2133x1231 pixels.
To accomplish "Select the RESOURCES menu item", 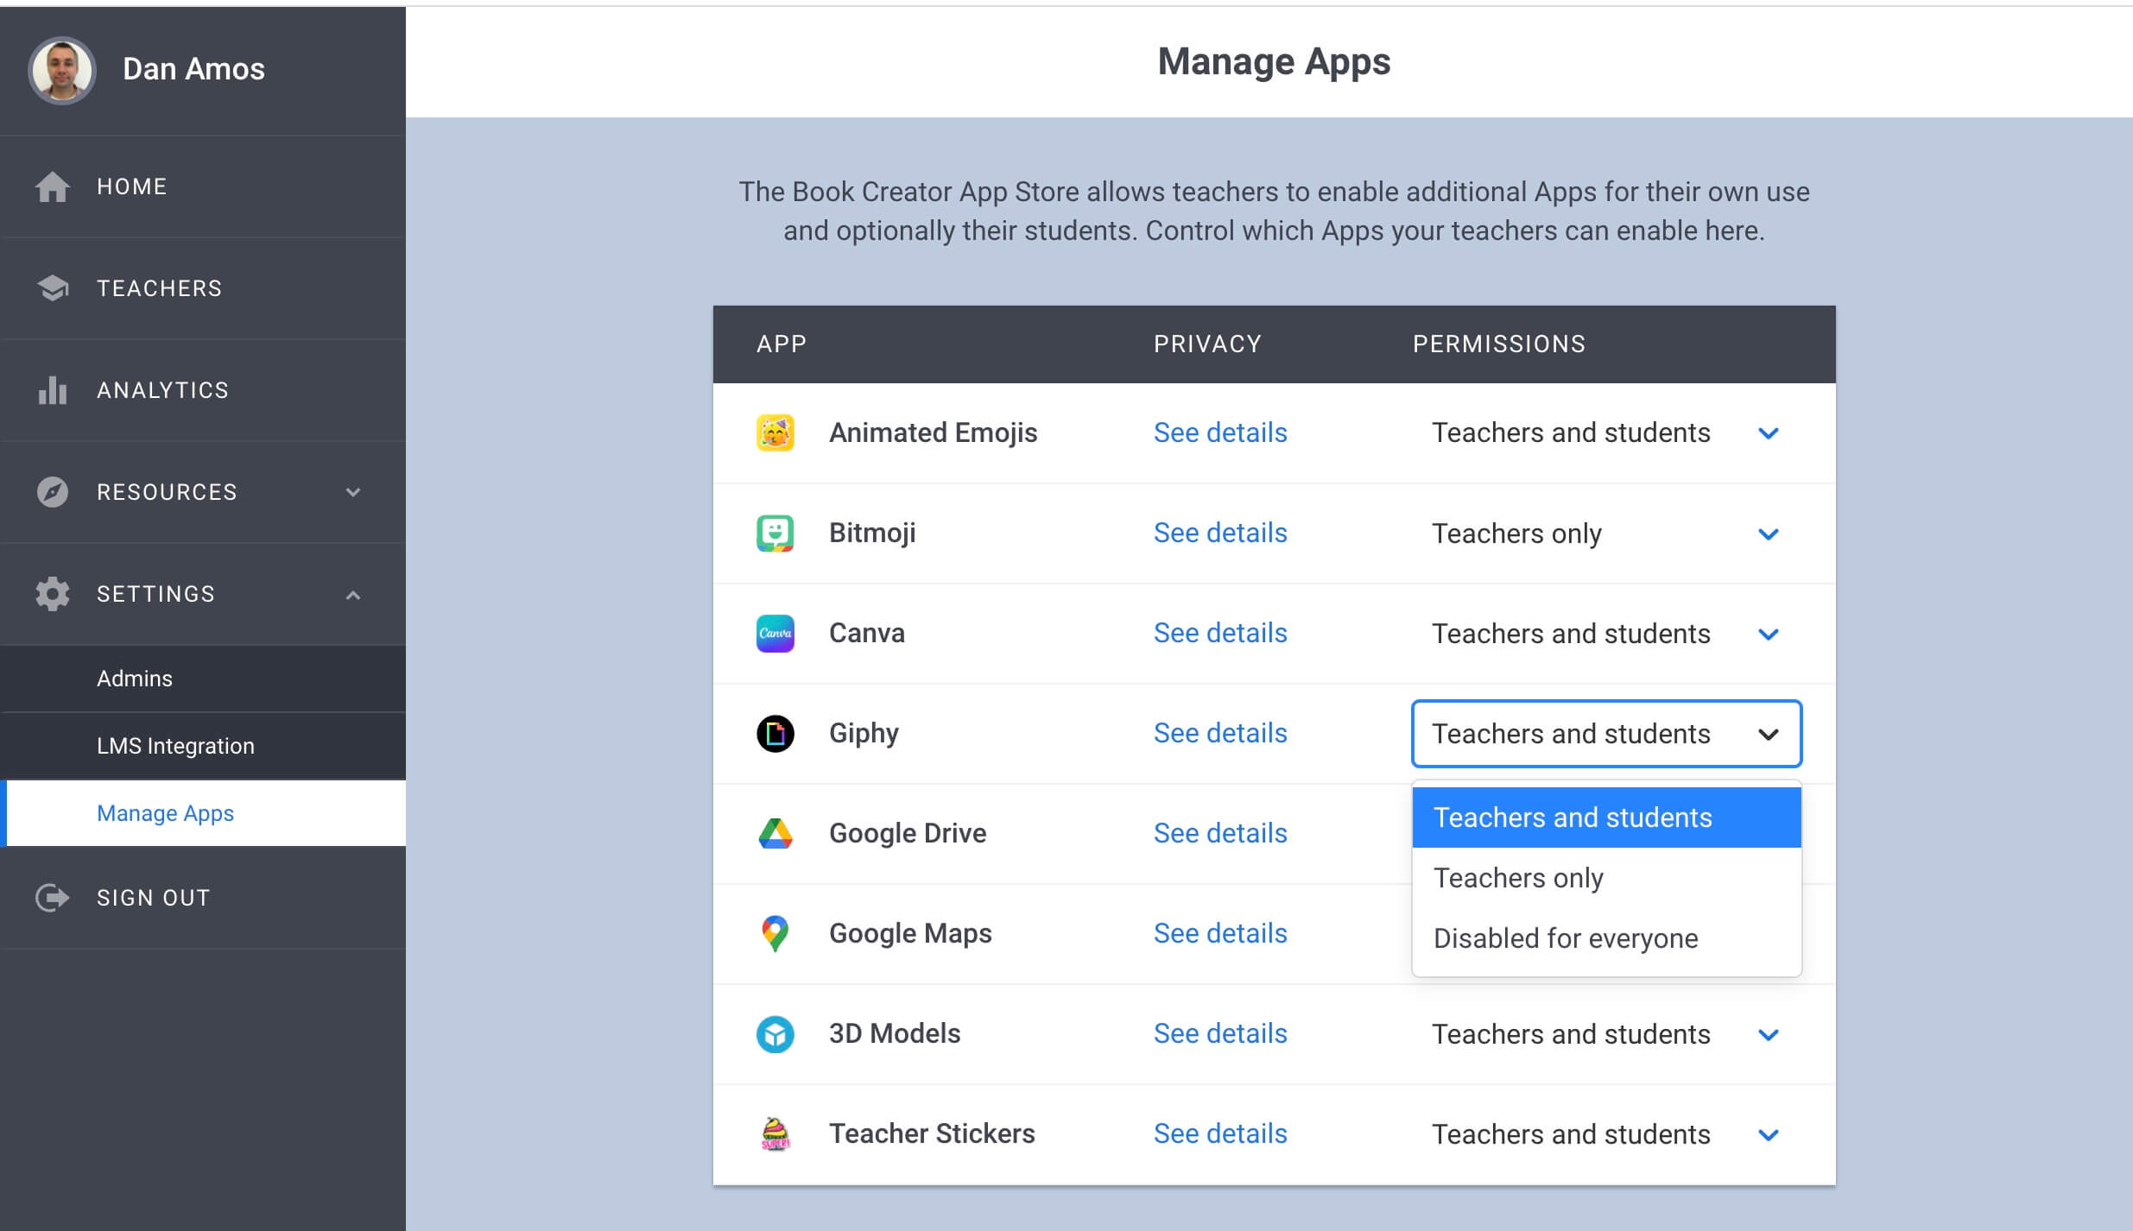I will (203, 492).
